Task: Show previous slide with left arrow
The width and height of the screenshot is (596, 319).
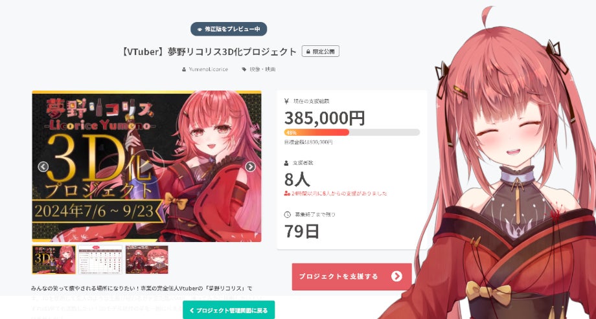Action: (x=43, y=166)
